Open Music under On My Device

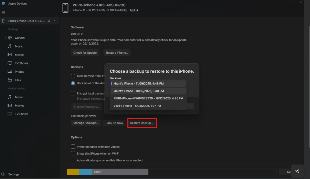(x=19, y=97)
